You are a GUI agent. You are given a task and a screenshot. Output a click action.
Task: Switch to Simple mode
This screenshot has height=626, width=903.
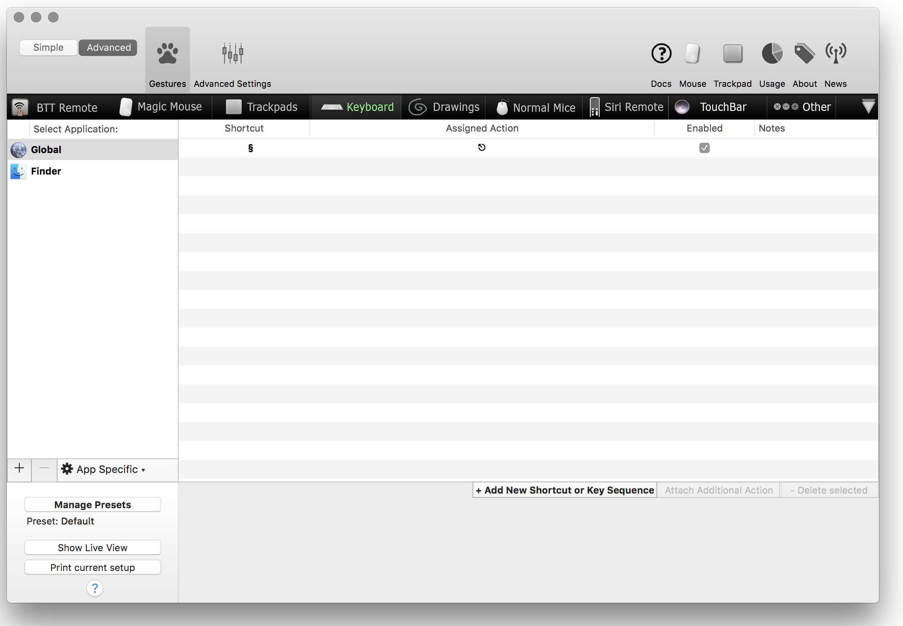click(x=49, y=47)
